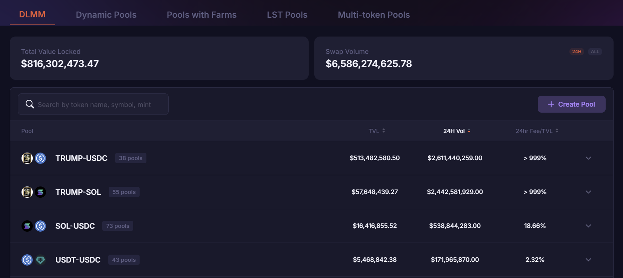
Task: Click the Tether USDT icon in USDT-USDC row
Action: (40, 260)
